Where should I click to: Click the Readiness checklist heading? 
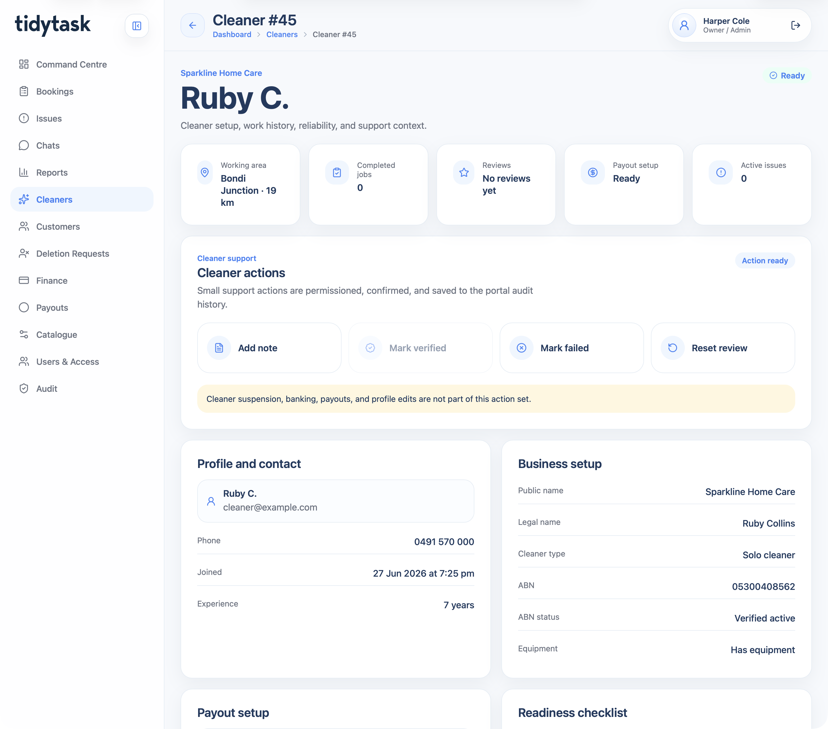pos(572,712)
